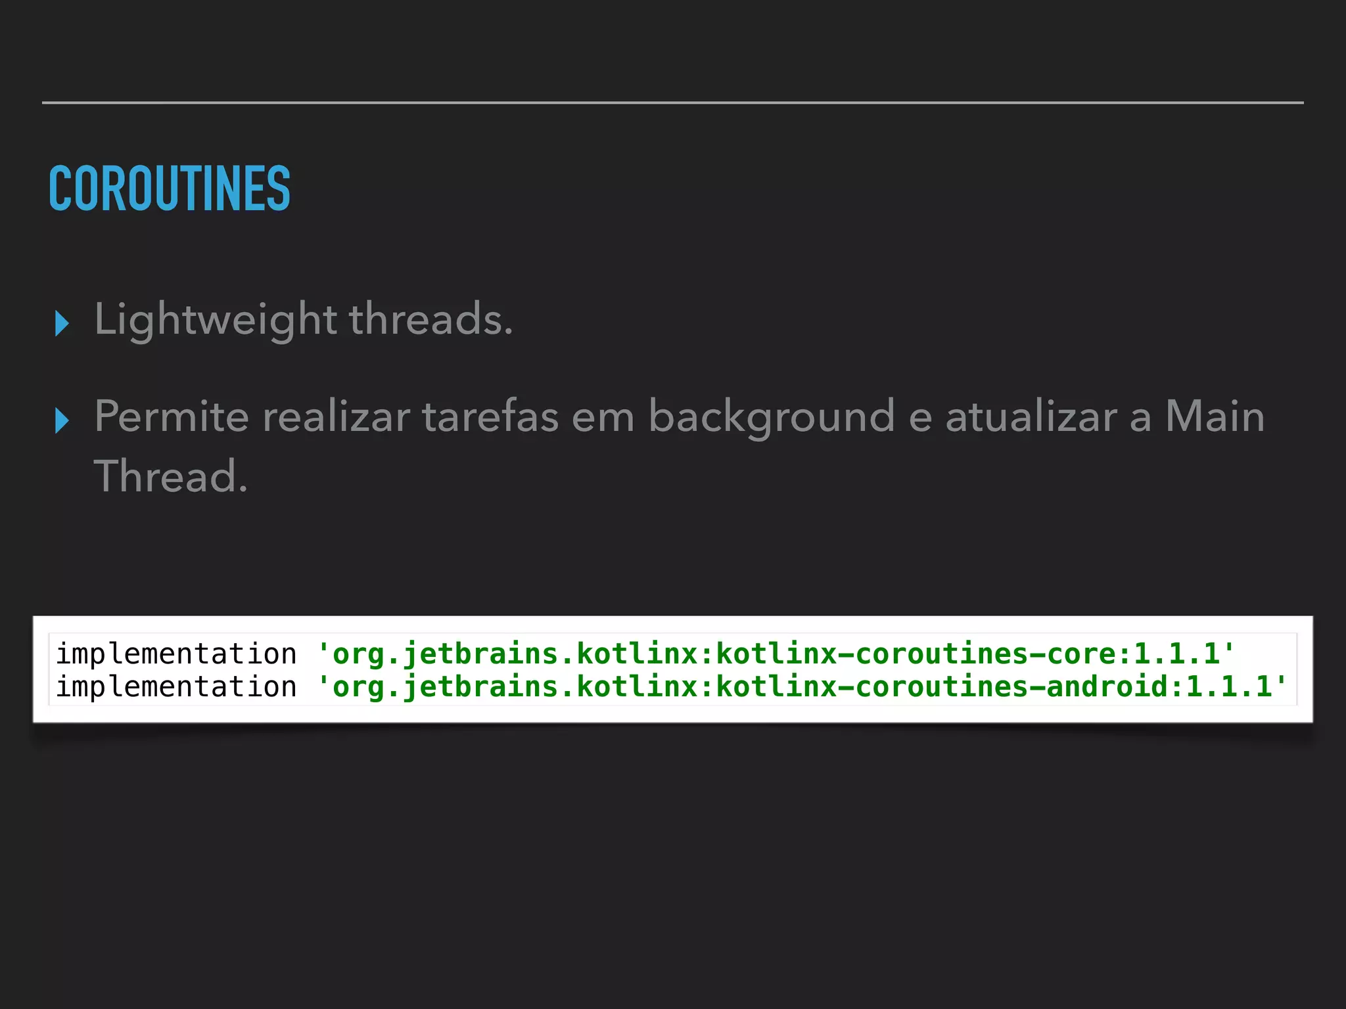Click the word atualizar in second bullet

coord(1031,416)
